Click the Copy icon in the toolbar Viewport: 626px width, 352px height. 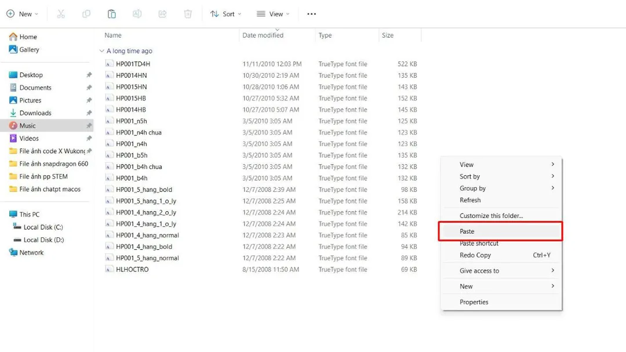86,14
